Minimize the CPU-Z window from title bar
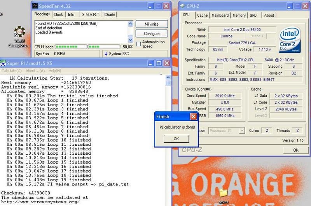311x206 pixels. pos(289,6)
